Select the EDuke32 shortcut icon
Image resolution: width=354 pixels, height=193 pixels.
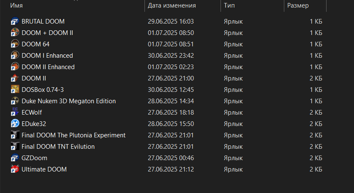click(x=15, y=123)
